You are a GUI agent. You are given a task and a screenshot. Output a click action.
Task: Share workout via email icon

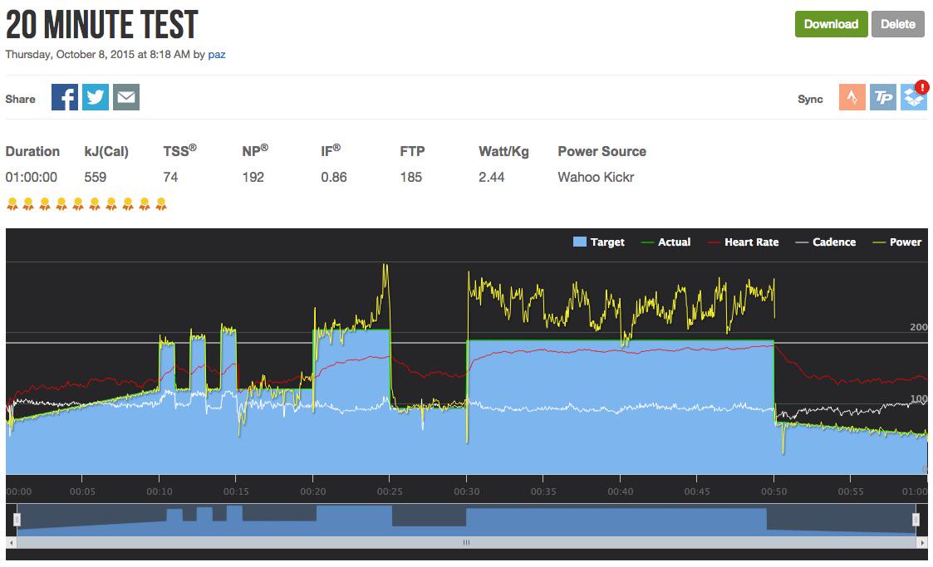tap(126, 97)
